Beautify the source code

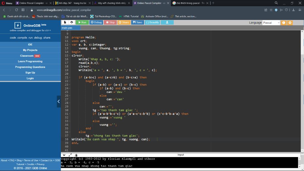(152, 22)
